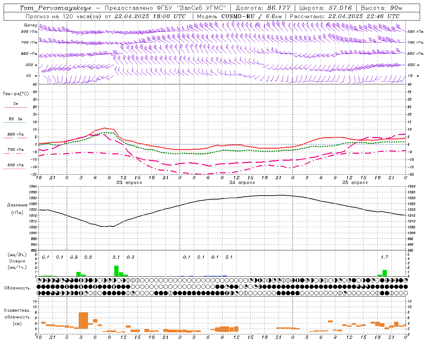
Task: Click the "Конвективн." convective cloud label
Action: 17,310
